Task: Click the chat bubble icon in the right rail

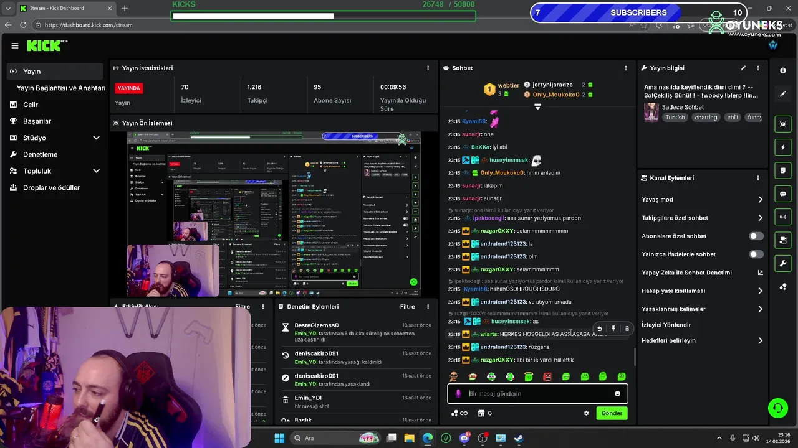Action: tap(783, 194)
